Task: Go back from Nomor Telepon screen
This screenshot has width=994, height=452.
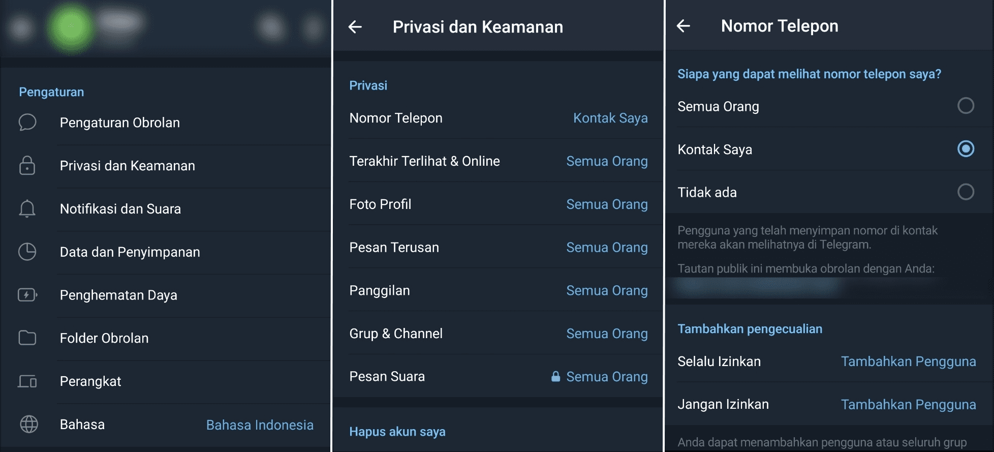Action: click(684, 26)
